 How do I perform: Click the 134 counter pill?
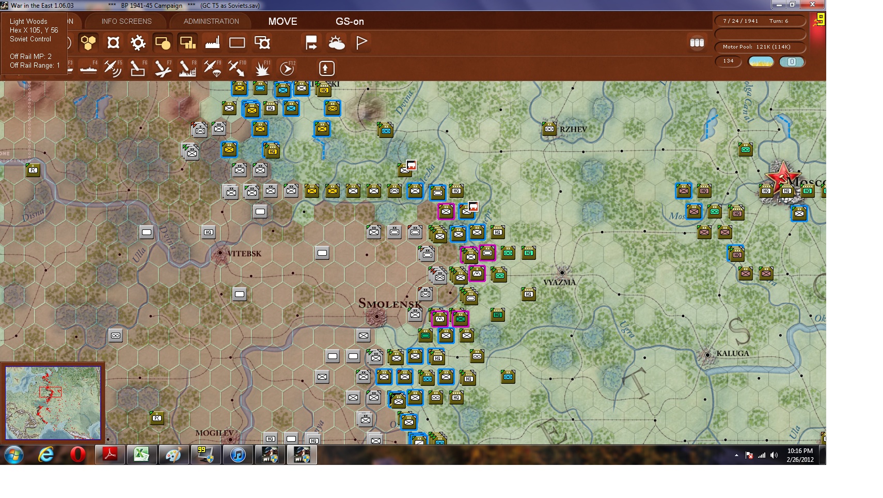pos(729,61)
